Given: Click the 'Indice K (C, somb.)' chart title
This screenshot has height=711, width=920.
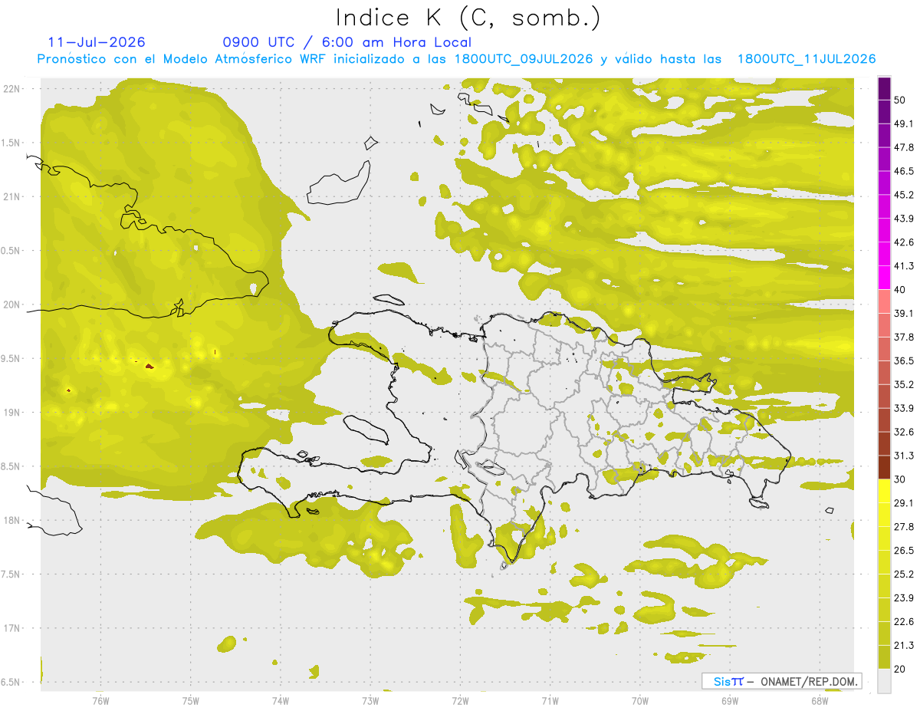Looking at the screenshot, I should click(x=468, y=18).
